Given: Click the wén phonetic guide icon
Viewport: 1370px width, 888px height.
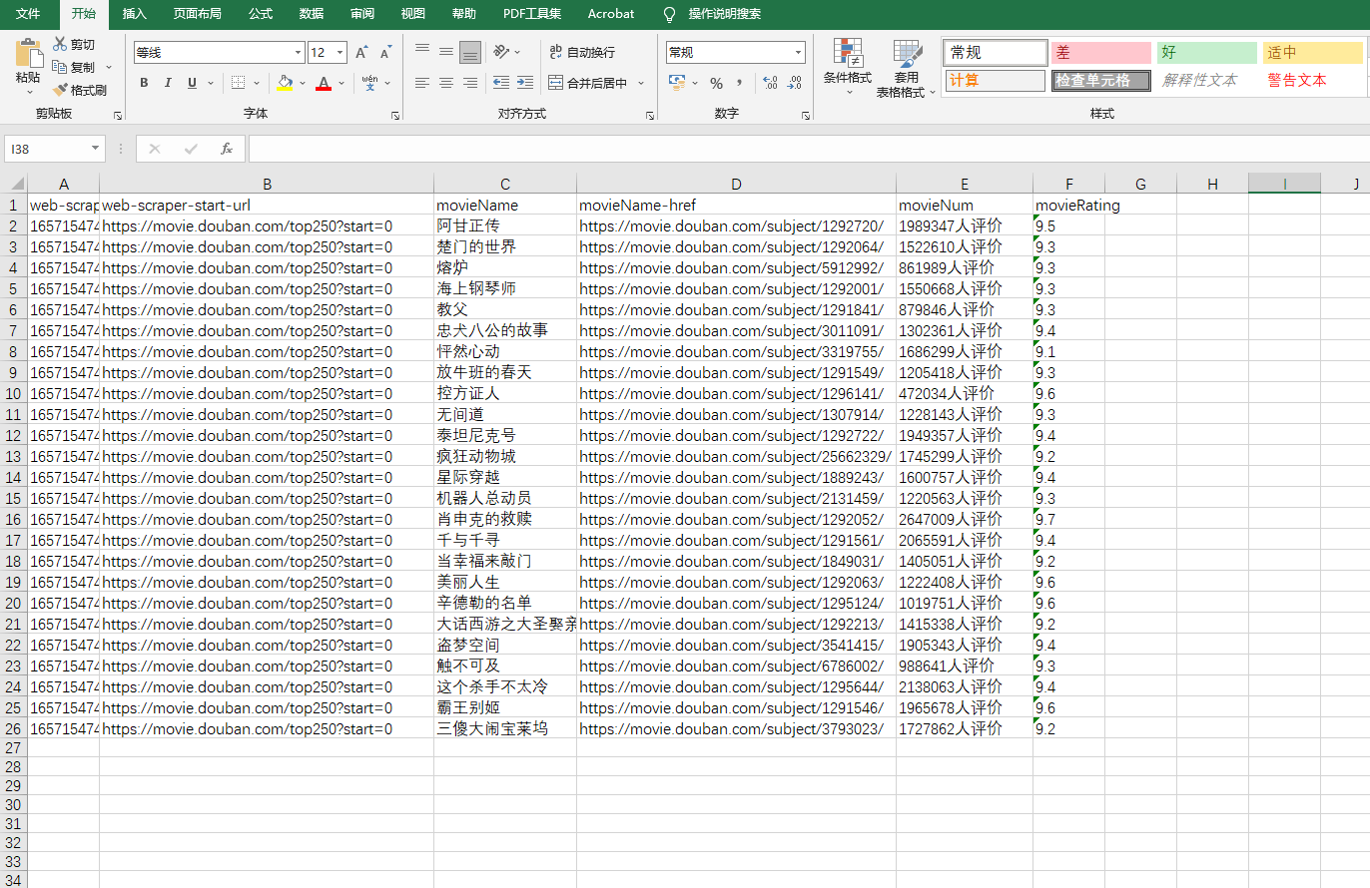Looking at the screenshot, I should click(369, 83).
